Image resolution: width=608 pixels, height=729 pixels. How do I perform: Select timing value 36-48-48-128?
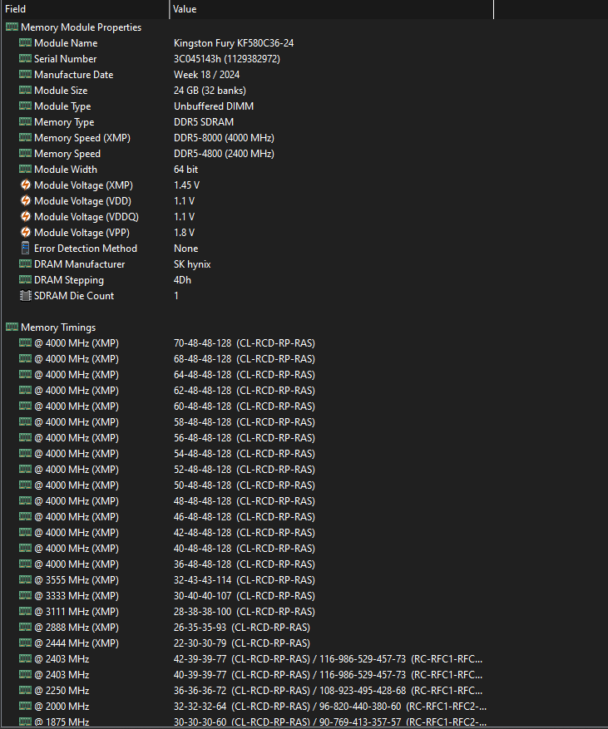pos(202,564)
